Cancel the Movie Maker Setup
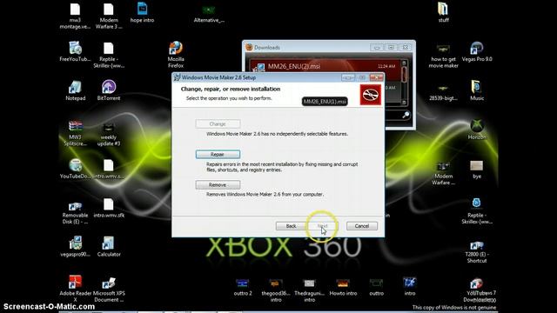Screen dimensions: 557x313 [x=362, y=226]
